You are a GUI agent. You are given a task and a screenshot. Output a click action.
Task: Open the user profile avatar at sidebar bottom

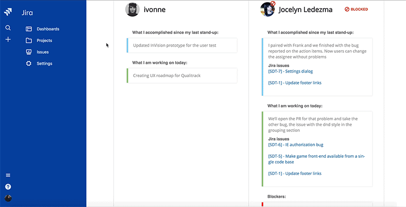[x=8, y=198]
